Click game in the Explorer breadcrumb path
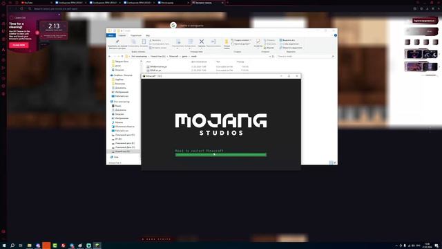The image size is (442, 249). click(x=184, y=57)
